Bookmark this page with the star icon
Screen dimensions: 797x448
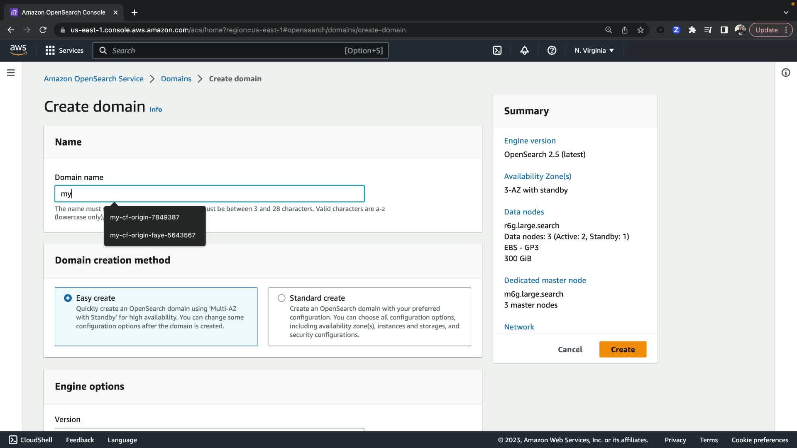click(641, 30)
